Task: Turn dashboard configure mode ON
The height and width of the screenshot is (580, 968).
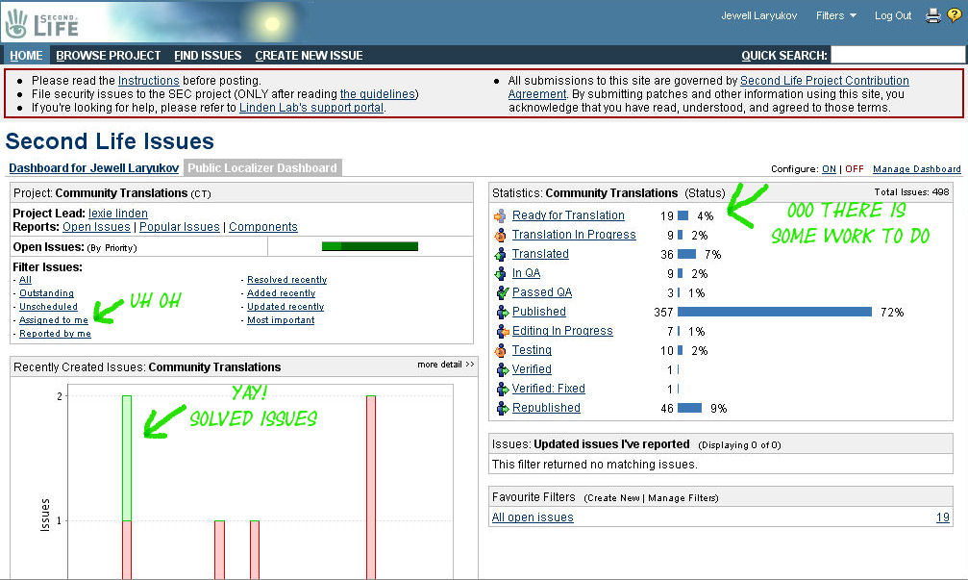Action: (829, 169)
